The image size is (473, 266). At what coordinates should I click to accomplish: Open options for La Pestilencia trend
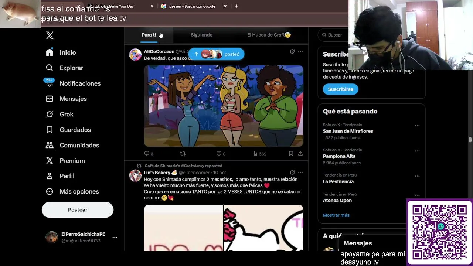pyautogui.click(x=417, y=176)
